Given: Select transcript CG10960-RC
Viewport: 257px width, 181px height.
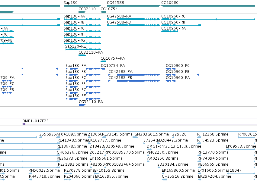Looking at the screenshot, I should pyautogui.click(x=208, y=19).
